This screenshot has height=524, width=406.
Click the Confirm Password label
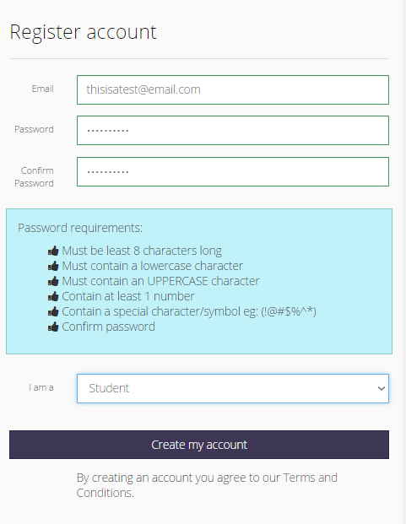click(34, 177)
